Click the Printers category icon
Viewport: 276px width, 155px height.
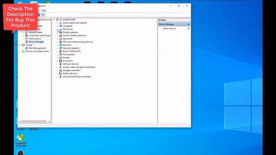tap(60, 58)
